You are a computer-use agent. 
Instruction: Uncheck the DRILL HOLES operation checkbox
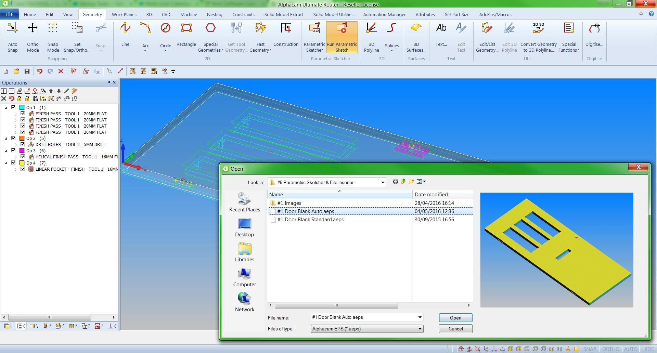pos(23,144)
